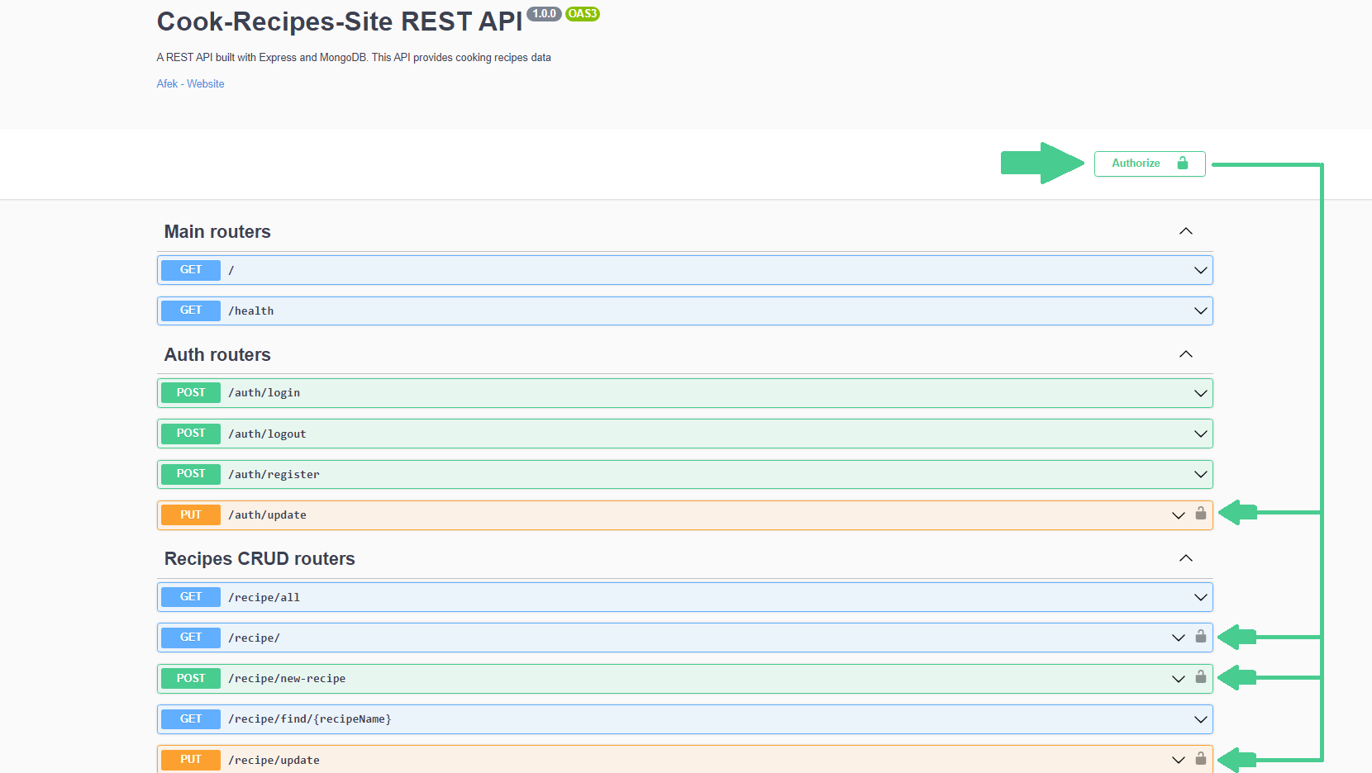Viewport: 1372px width, 773px height.
Task: Click the /auth/login path text
Action: pos(264,393)
